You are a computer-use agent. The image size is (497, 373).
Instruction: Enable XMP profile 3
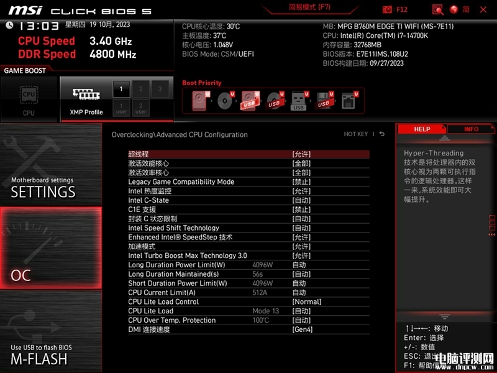click(x=160, y=89)
